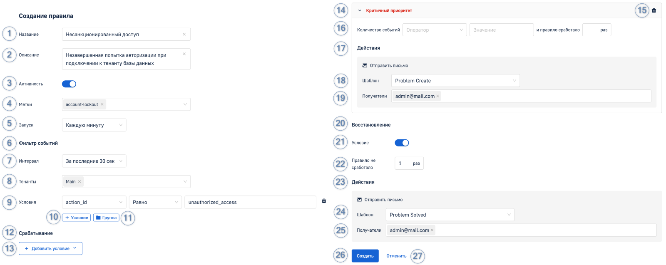
Task: Clear the Название field text
Action: [x=184, y=35]
